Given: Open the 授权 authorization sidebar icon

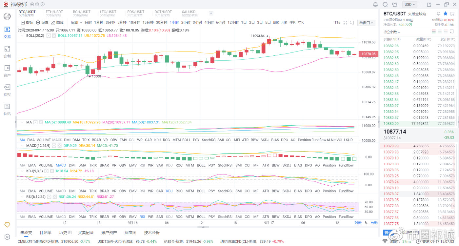Looking at the screenshot, I should [7, 90].
